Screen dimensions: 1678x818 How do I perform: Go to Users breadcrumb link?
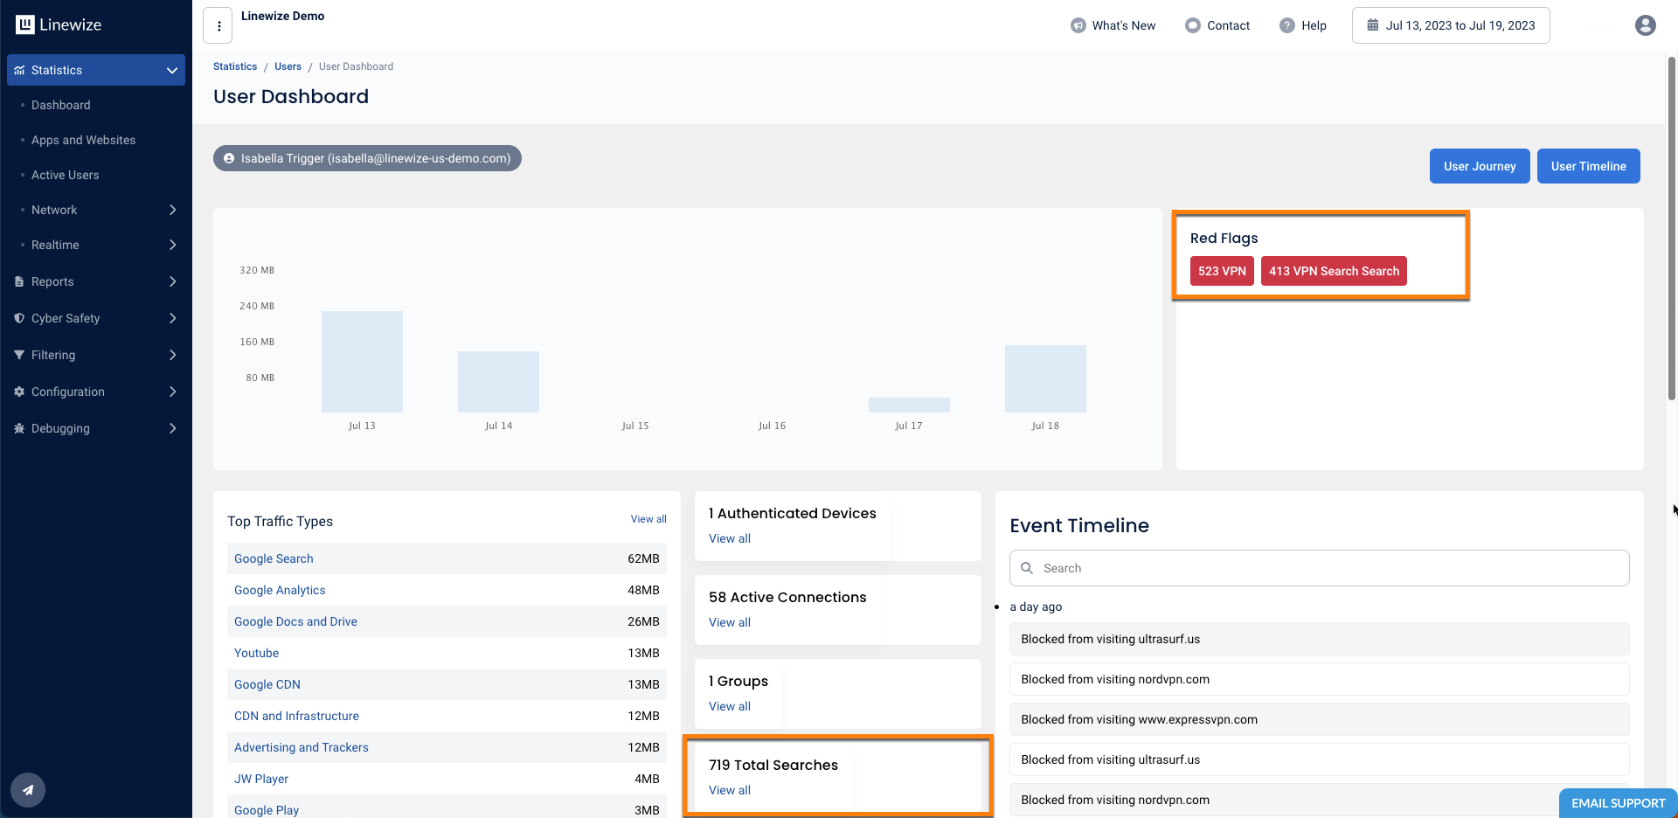click(x=288, y=66)
